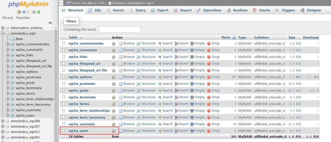Go to the Operations tab
The image size is (331, 142).
click(209, 10)
